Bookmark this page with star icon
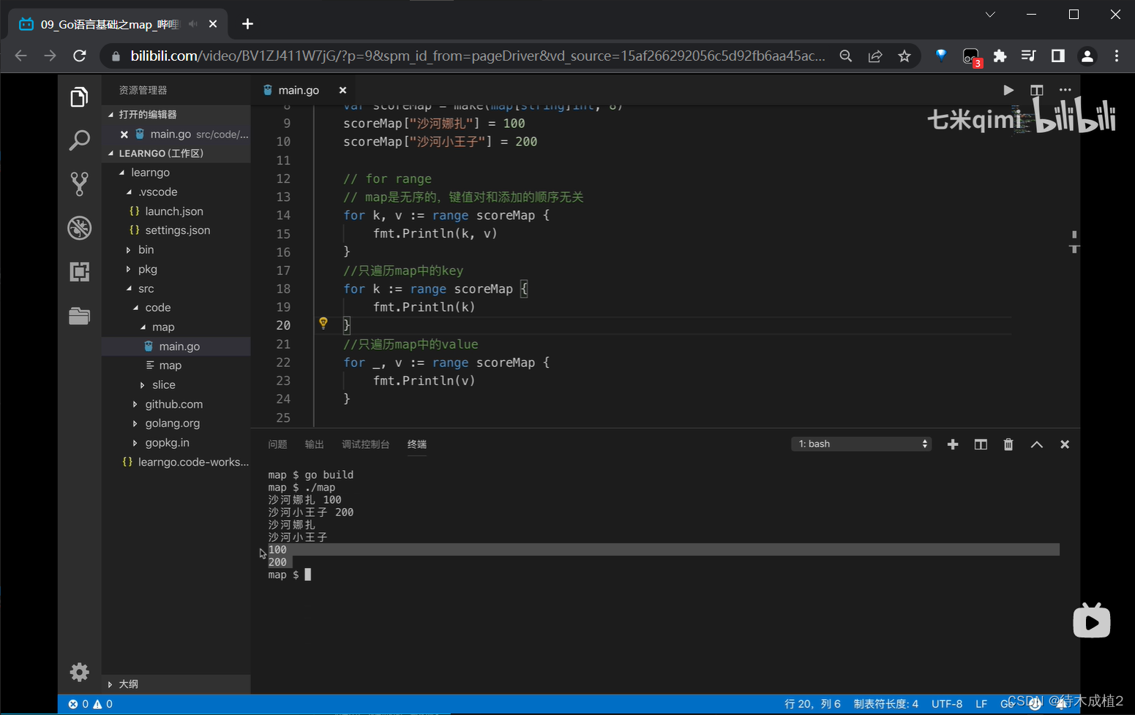This screenshot has height=715, width=1135. [x=904, y=56]
